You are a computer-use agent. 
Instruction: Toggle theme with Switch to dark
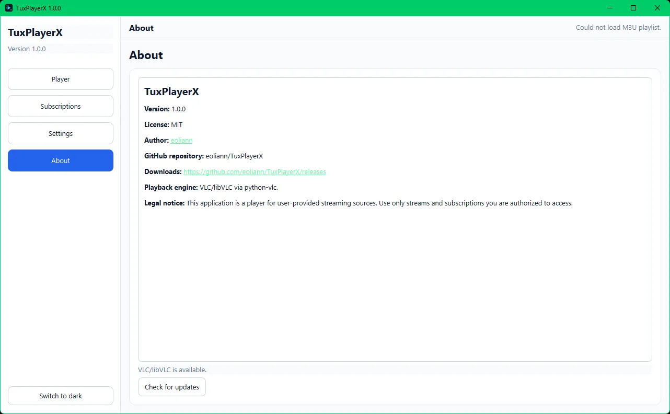[61, 396]
